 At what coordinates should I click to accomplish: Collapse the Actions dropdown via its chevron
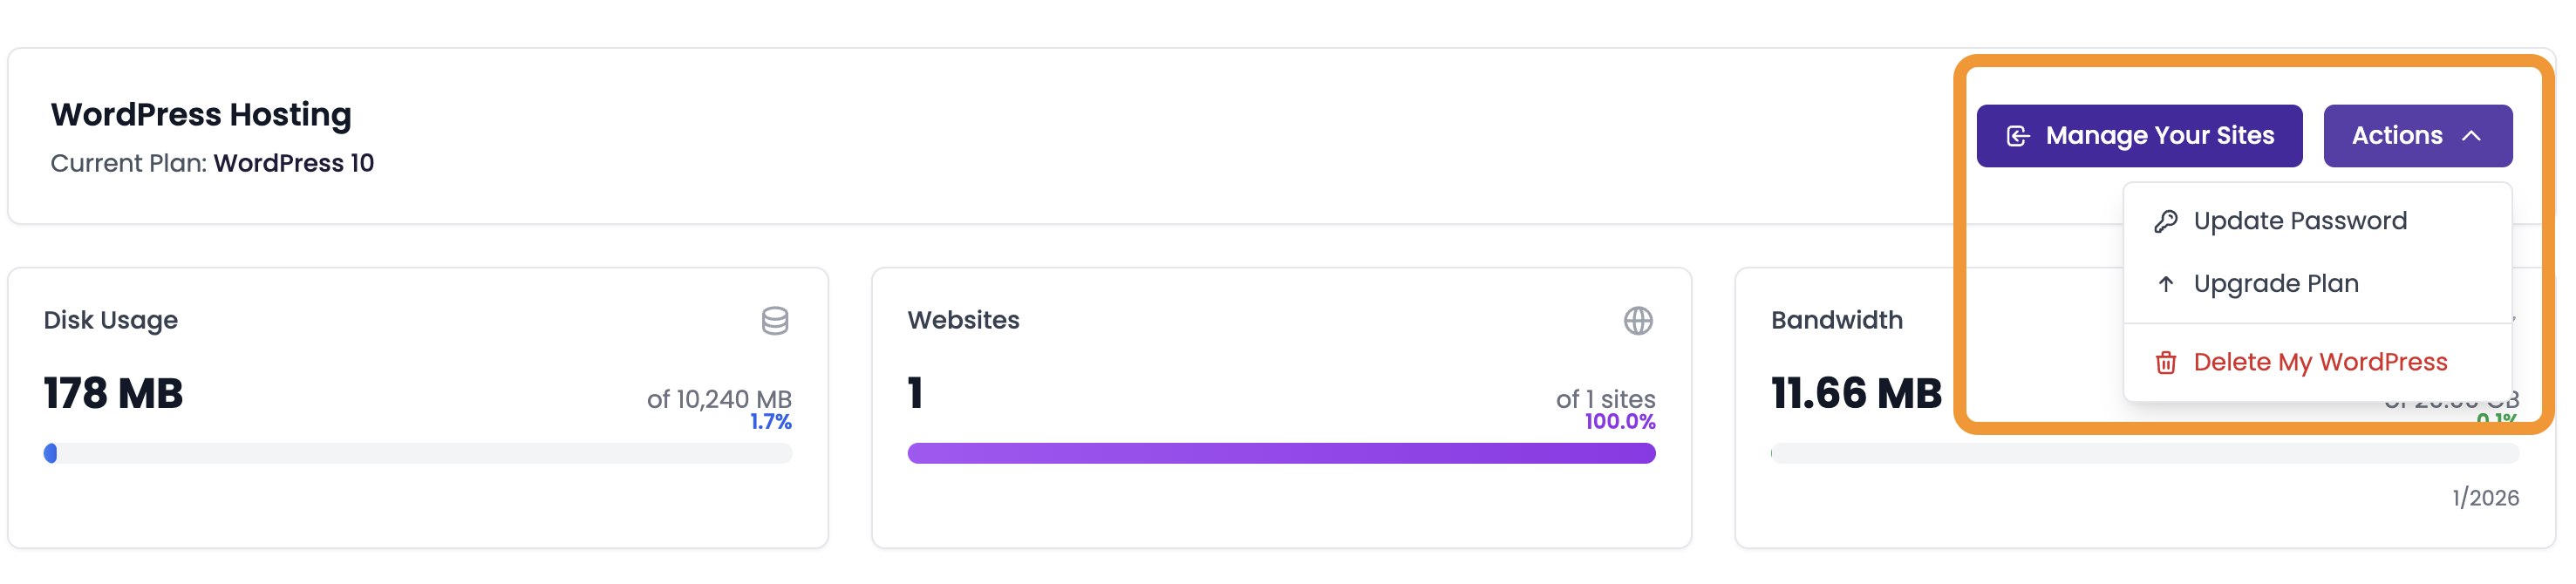(2471, 136)
